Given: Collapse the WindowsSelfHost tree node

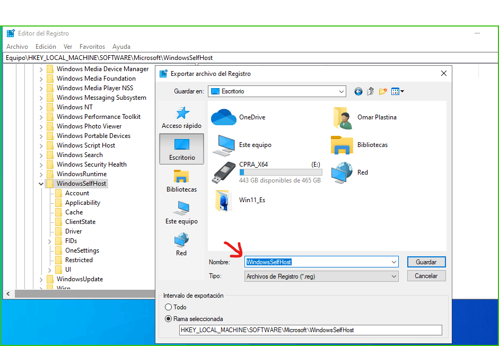Looking at the screenshot, I should pyautogui.click(x=41, y=184).
